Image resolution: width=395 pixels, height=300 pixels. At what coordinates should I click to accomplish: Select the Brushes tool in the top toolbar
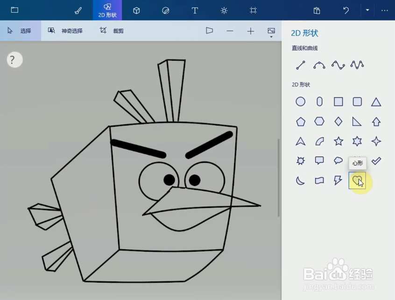(78, 10)
